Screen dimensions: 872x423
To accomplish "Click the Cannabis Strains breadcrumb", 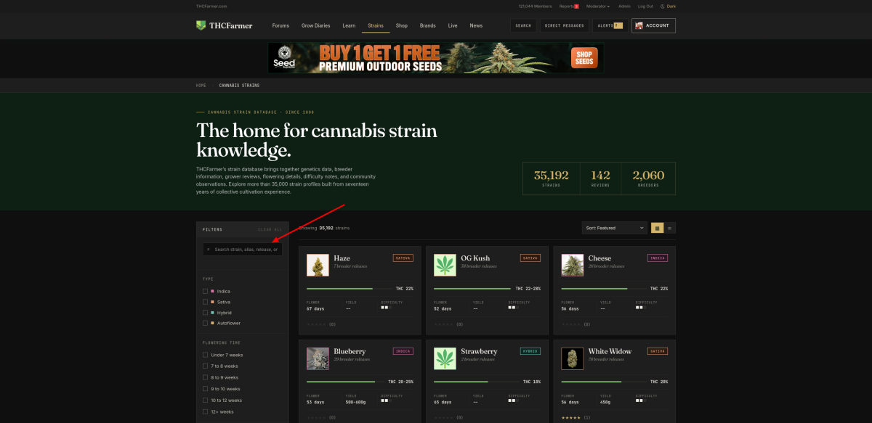I will pyautogui.click(x=239, y=85).
